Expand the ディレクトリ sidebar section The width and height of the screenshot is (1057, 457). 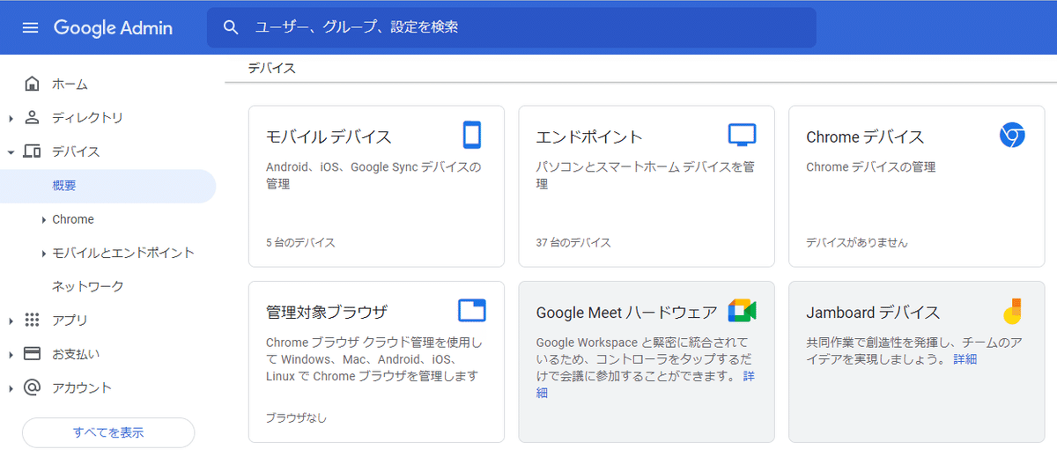point(11,118)
